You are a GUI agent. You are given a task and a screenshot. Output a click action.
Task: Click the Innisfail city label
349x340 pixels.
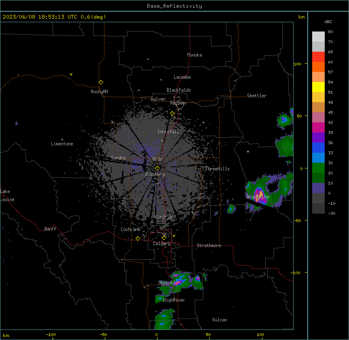tap(168, 132)
